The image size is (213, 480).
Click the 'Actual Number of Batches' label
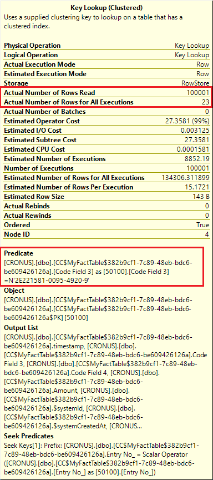click(44, 112)
